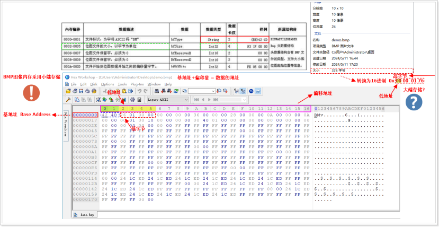Click Find Previous binoculars with left arrow
Viewport: 439px width, 227px height.
(x=164, y=91)
